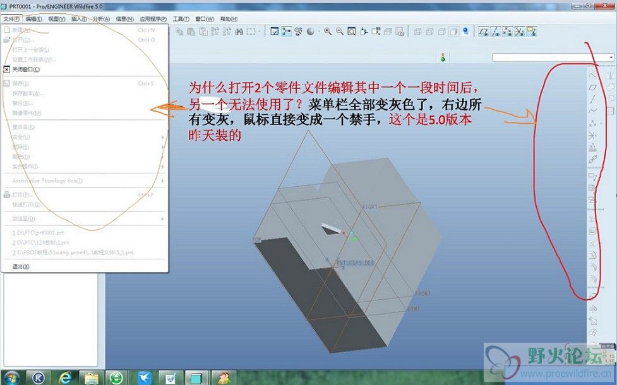
Task: Click the Paste Special toolbar icon
Action: (203, 32)
